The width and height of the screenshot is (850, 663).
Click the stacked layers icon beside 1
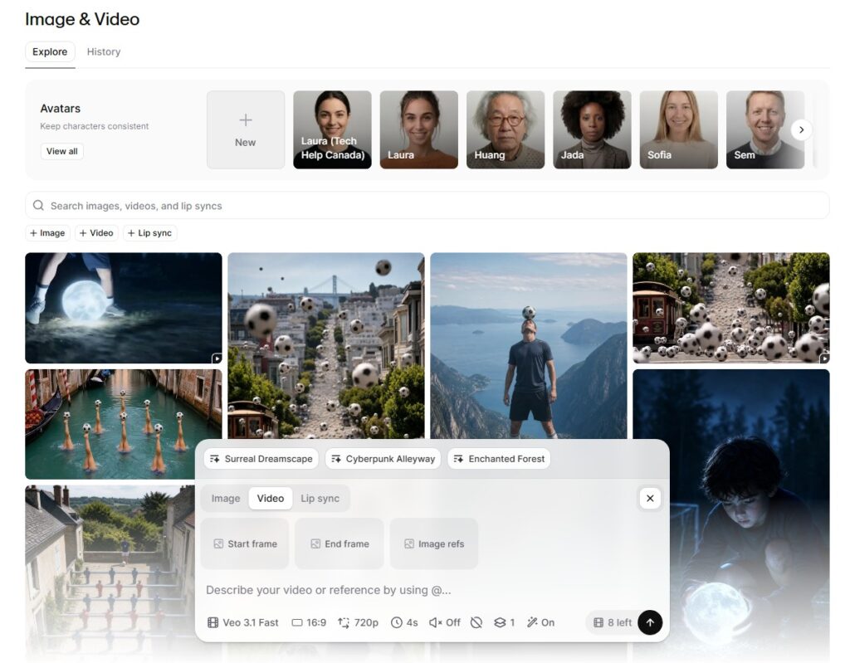[x=500, y=622]
